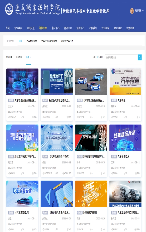Go to the 测评中心 nav item
The width and height of the screenshot is (146, 232).
[68, 28]
